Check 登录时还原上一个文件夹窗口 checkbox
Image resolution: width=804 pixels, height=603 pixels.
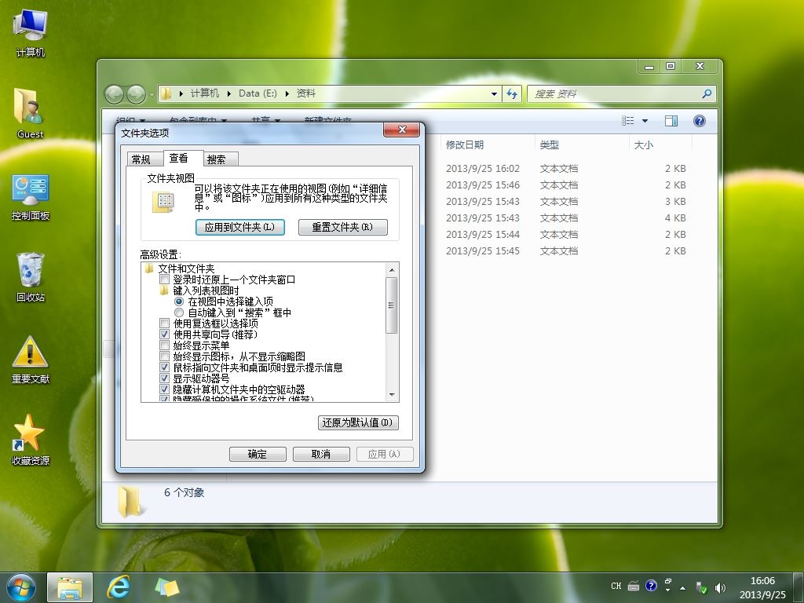click(x=164, y=280)
